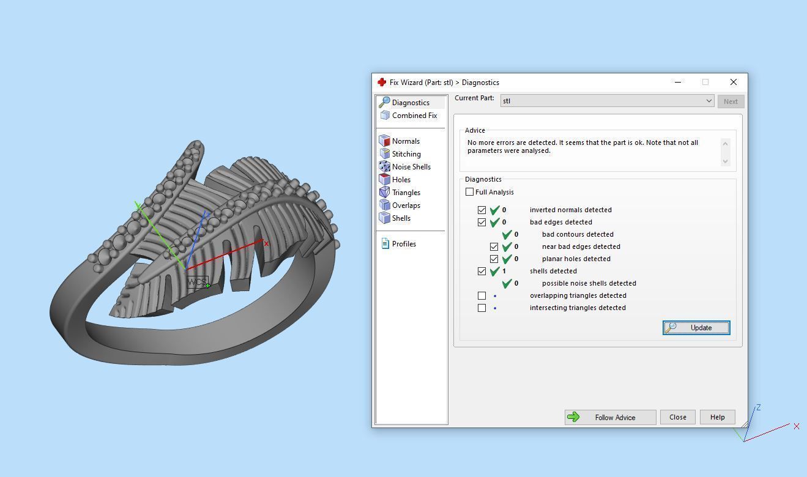This screenshot has width=807, height=477.
Task: Click the Follow Advice button
Action: pyautogui.click(x=610, y=417)
